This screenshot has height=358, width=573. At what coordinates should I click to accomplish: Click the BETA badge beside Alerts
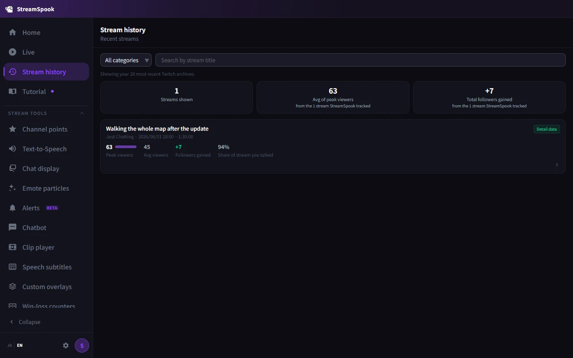[52, 208]
